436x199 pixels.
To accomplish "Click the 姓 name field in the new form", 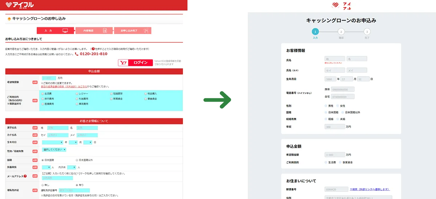I will 335,59.
